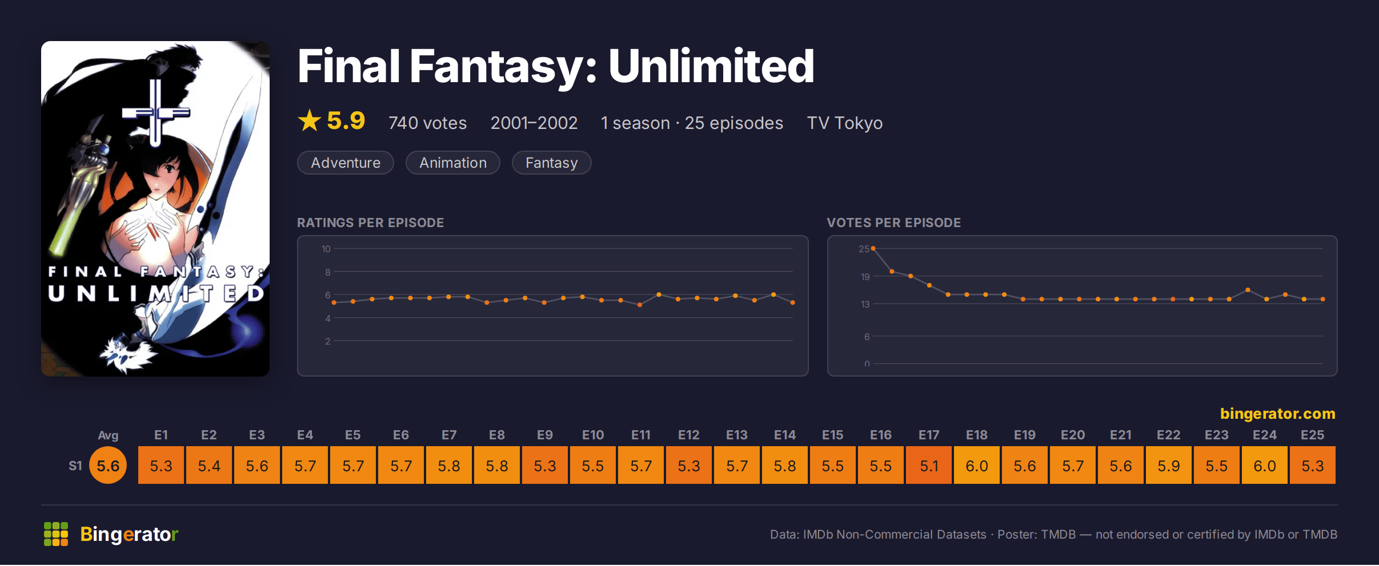Click the Votes Per Episode heading
1379x566 pixels.
[x=893, y=223]
